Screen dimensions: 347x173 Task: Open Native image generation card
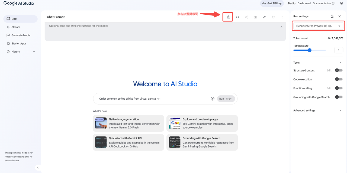(x=128, y=123)
